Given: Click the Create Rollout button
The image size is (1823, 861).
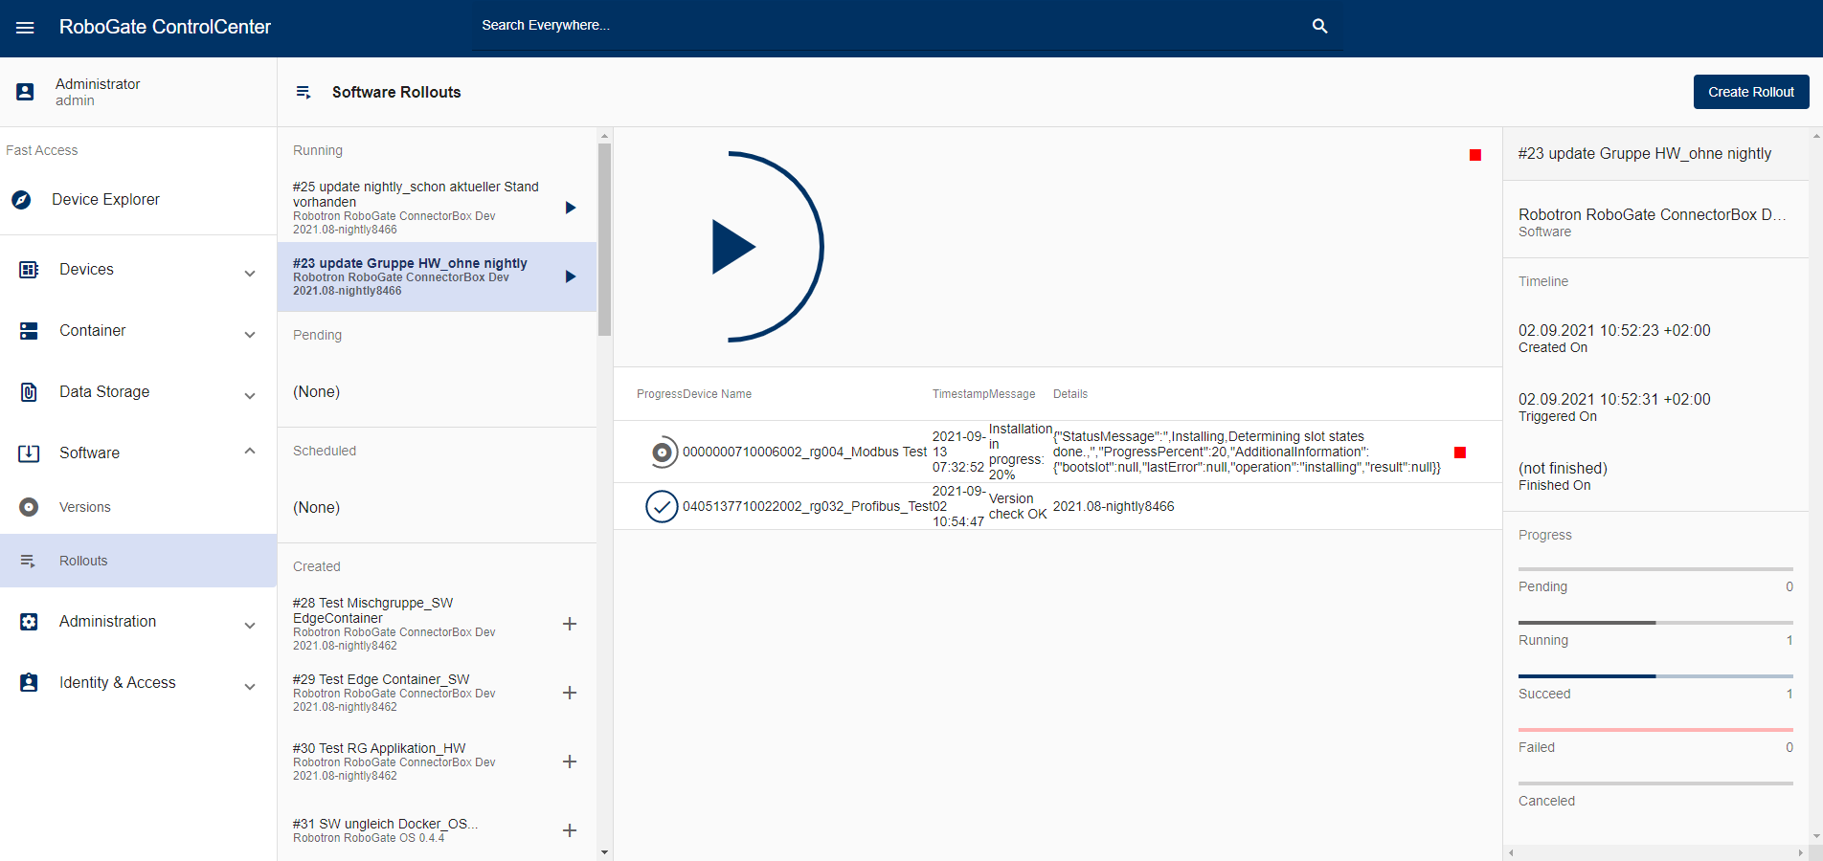Looking at the screenshot, I should 1751,92.
